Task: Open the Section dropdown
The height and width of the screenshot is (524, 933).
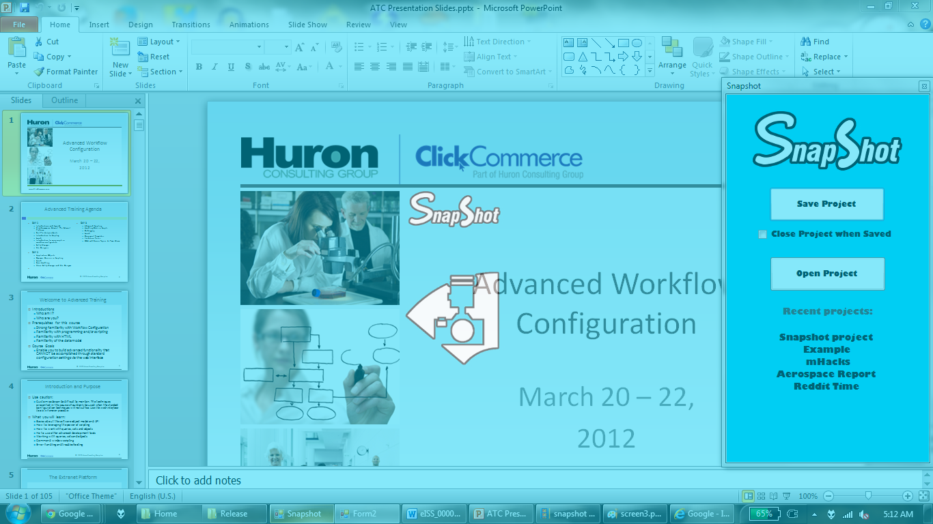Action: click(x=160, y=72)
